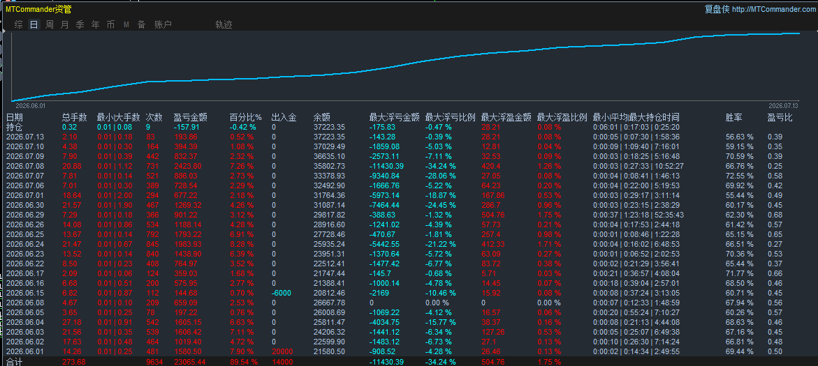Sort by the 盈亏金额 column header

(x=191, y=117)
